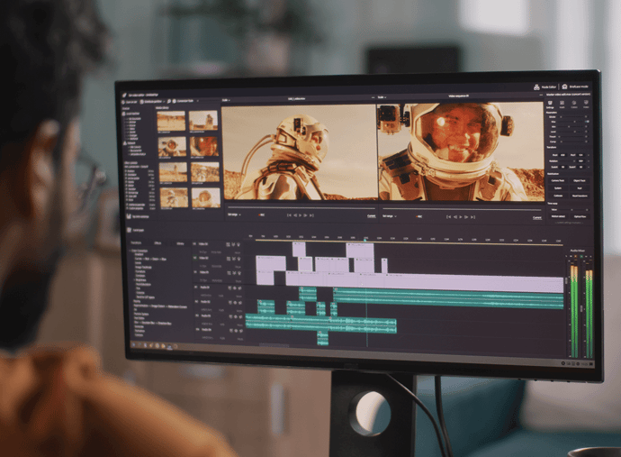621x457 pixels.
Task: Click the Local machine icon in source tree
Action: click(x=123, y=114)
